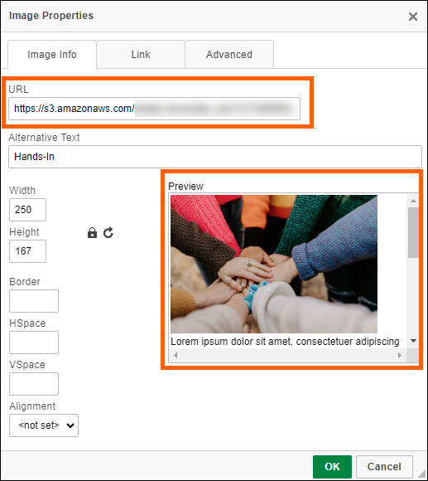Viewport: 428px width, 481px height.
Task: Select the Height field showing 167
Action: pyautogui.click(x=27, y=251)
